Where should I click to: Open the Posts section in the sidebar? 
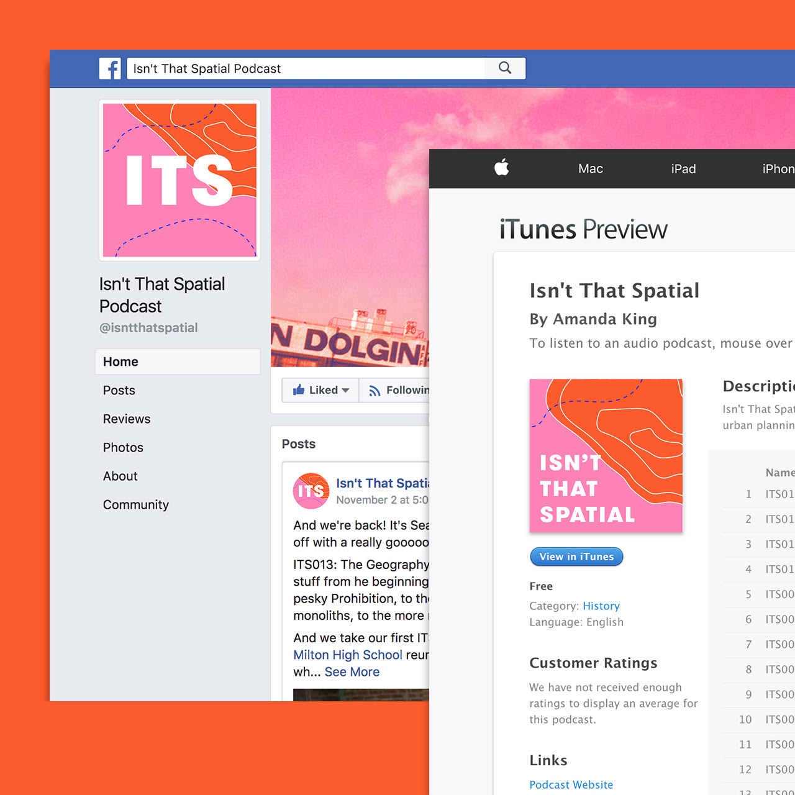(x=119, y=390)
